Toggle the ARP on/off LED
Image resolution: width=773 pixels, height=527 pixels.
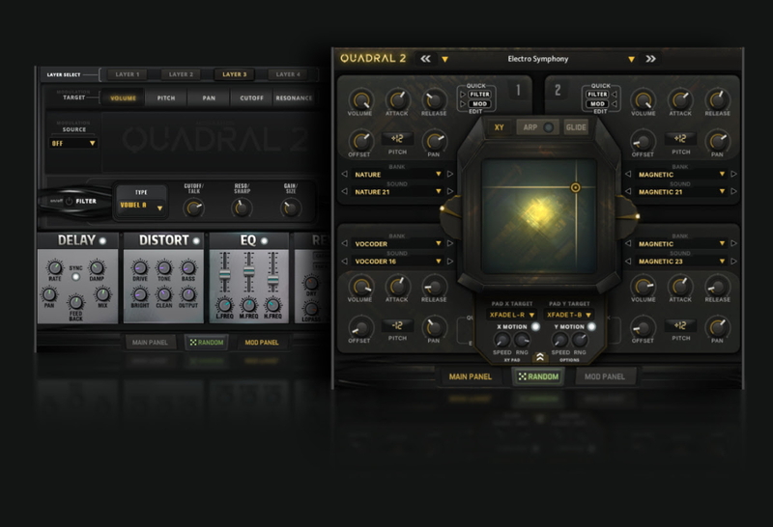tap(548, 127)
